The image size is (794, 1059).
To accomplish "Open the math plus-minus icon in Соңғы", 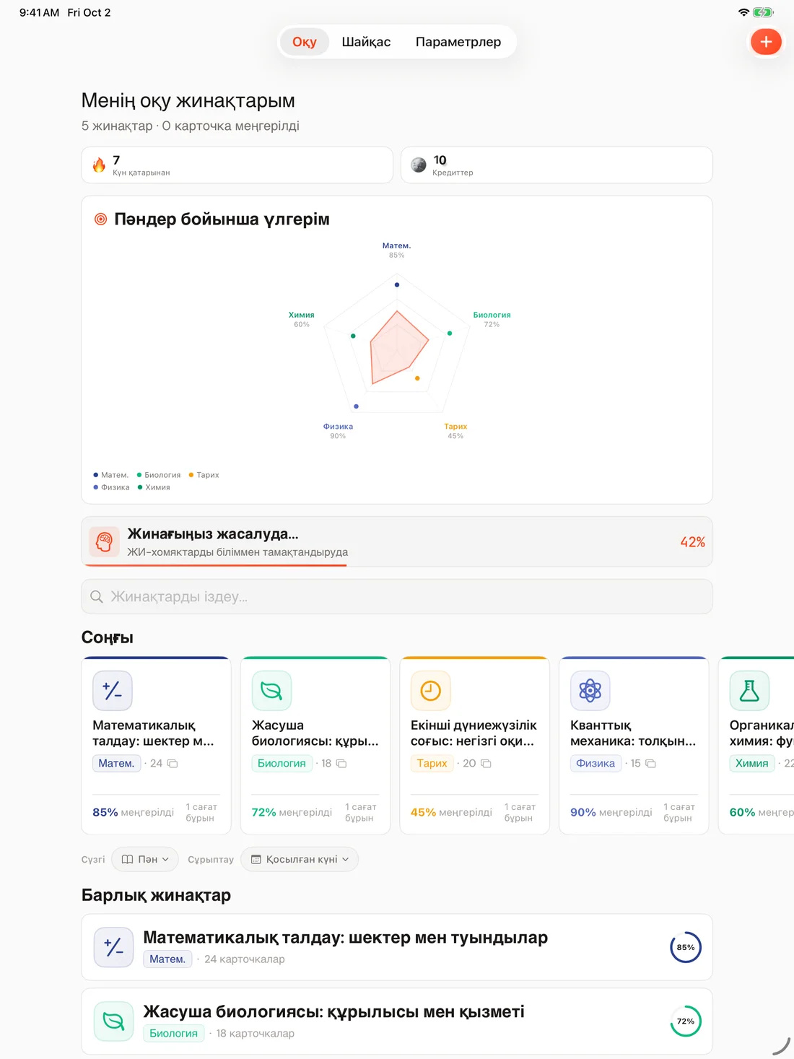I will point(113,691).
